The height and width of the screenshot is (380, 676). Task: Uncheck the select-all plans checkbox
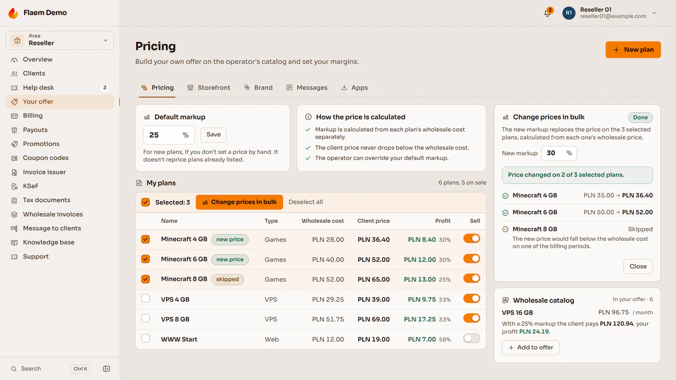[145, 202]
